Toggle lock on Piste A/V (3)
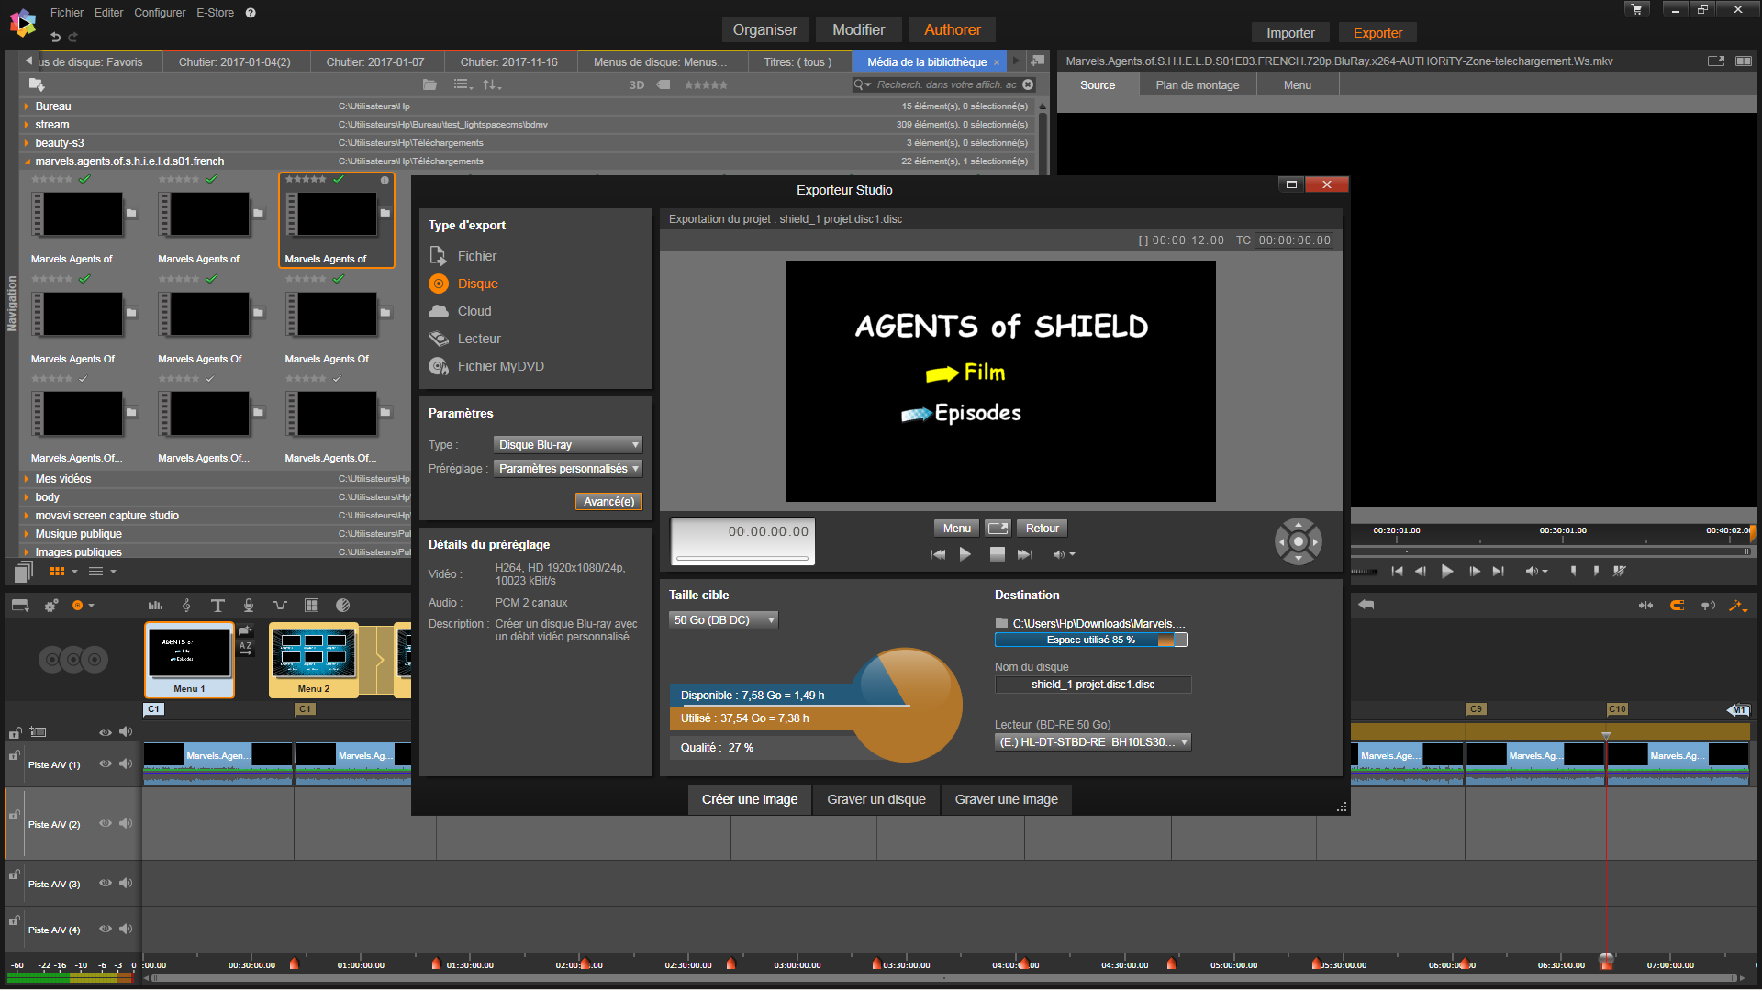1762x991 pixels. 15,874
